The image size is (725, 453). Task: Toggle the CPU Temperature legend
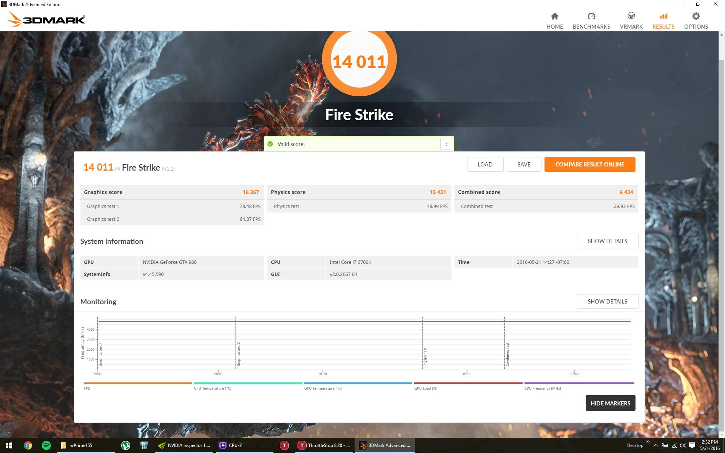pyautogui.click(x=248, y=386)
